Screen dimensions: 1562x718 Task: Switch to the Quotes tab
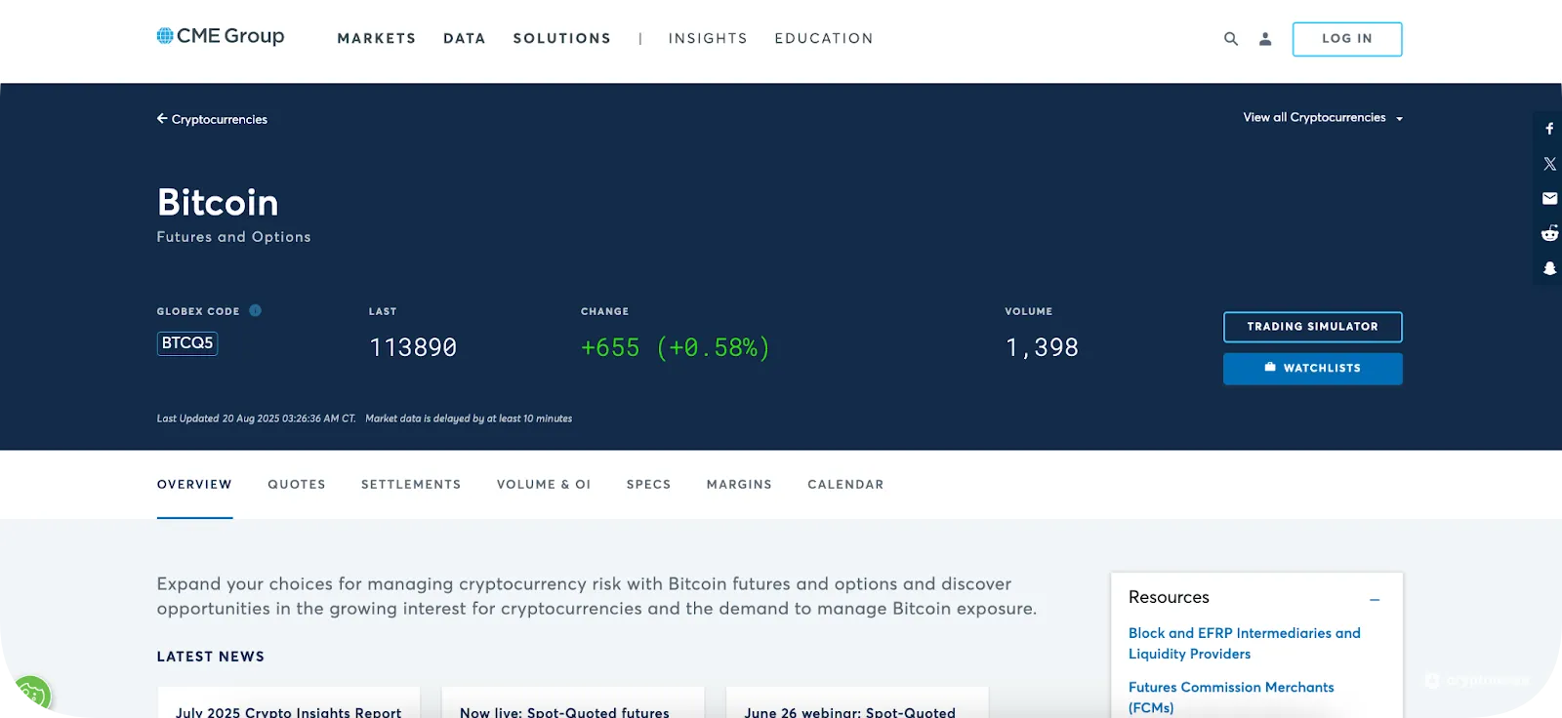click(297, 485)
